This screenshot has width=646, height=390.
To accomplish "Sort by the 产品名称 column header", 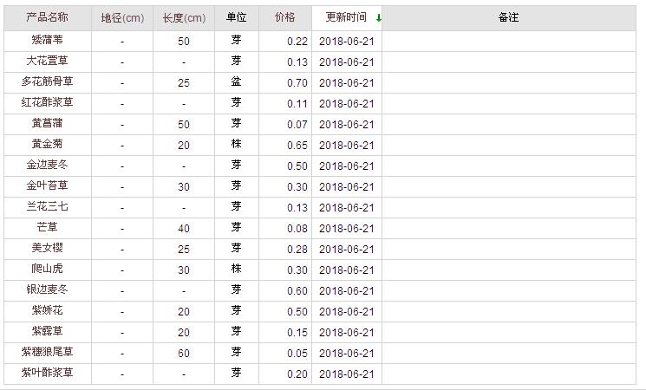I will (x=47, y=17).
